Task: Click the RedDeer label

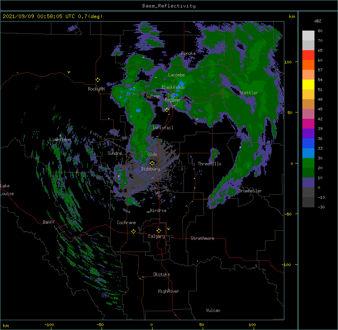Action: point(173,100)
